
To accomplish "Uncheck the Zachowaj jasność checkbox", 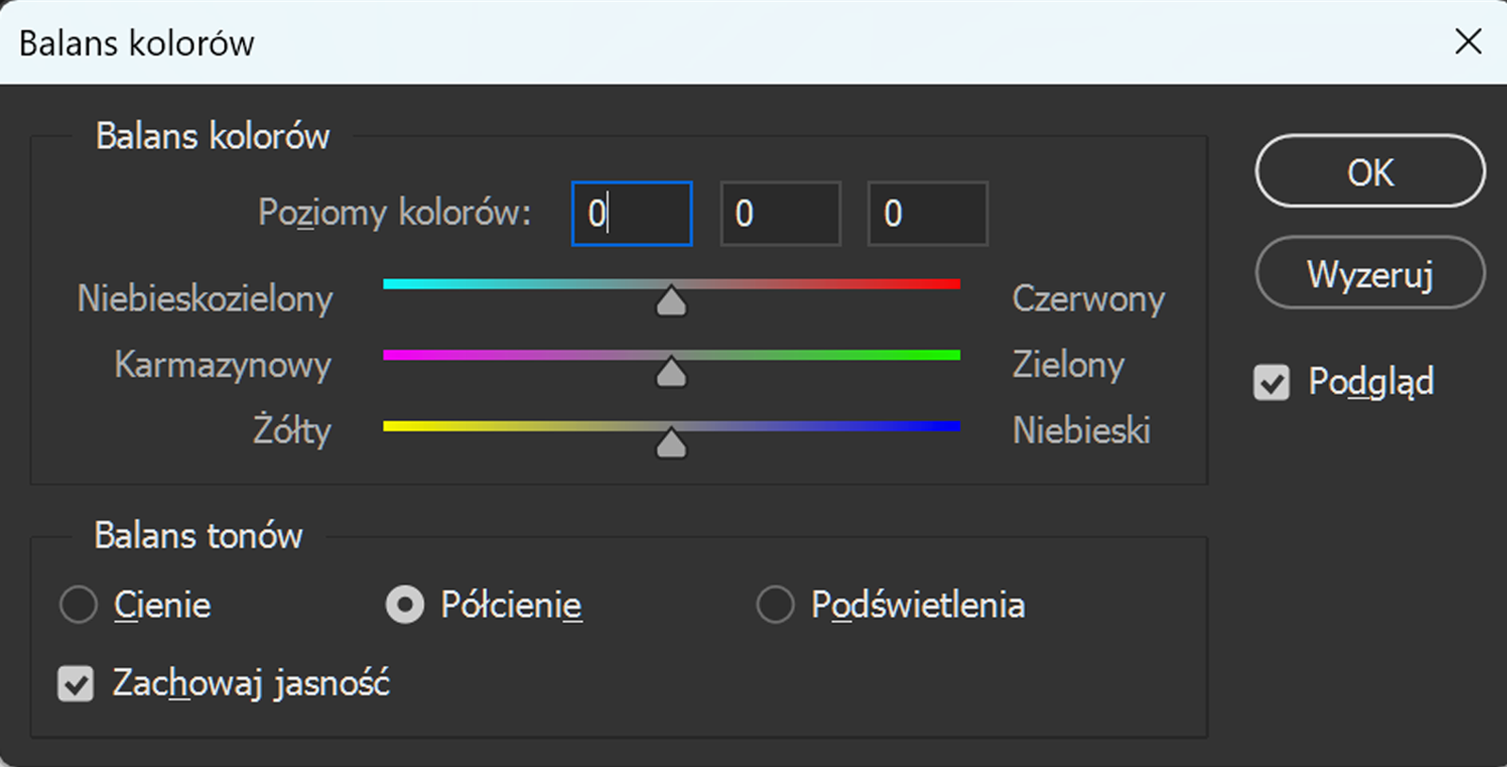I will (76, 683).
